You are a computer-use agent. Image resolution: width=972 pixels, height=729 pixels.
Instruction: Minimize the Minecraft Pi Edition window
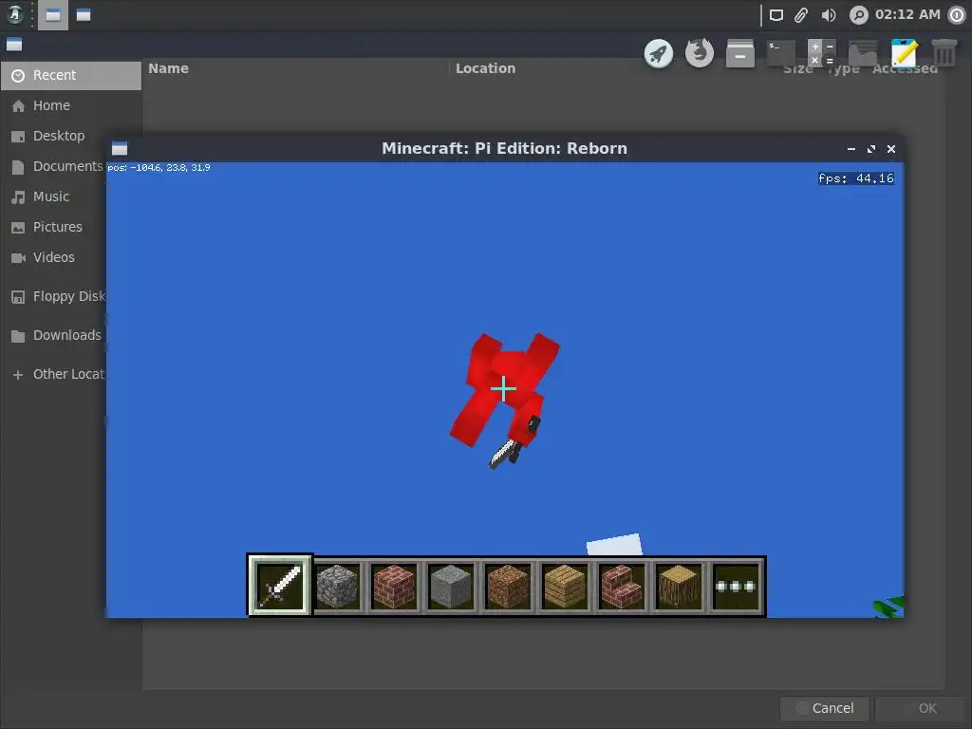click(851, 149)
